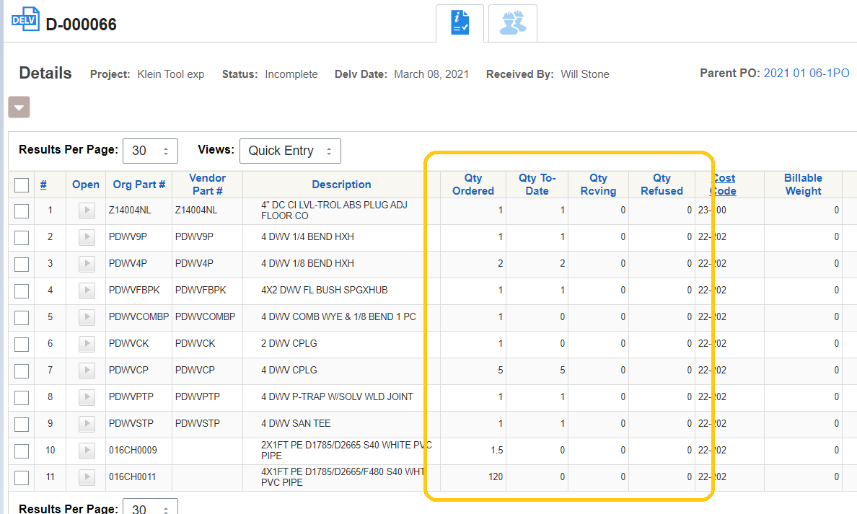This screenshot has width=857, height=514.
Task: Click the Klein Tool exp project name
Action: coord(170,74)
